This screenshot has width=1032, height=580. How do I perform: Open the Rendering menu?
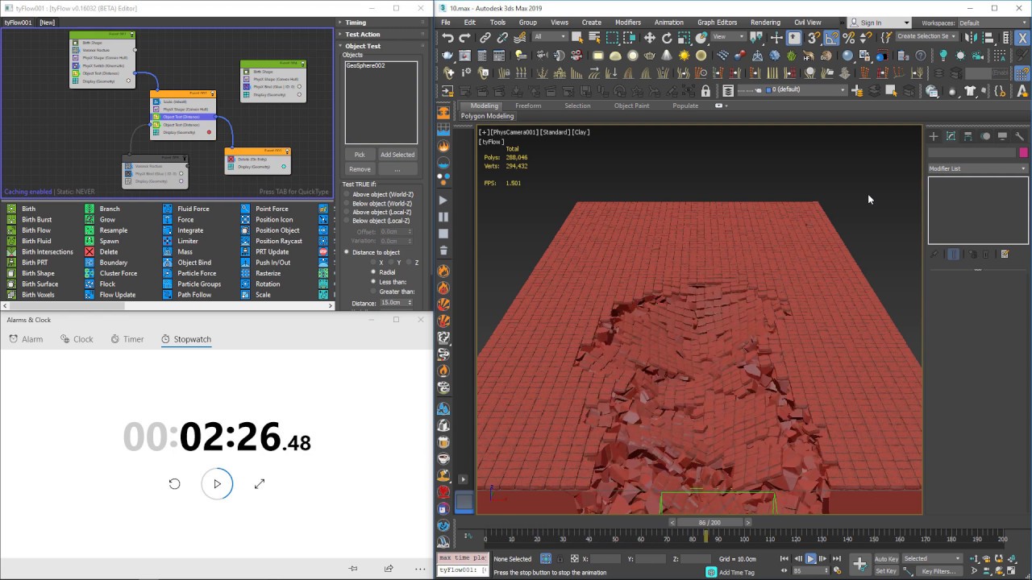pos(765,23)
